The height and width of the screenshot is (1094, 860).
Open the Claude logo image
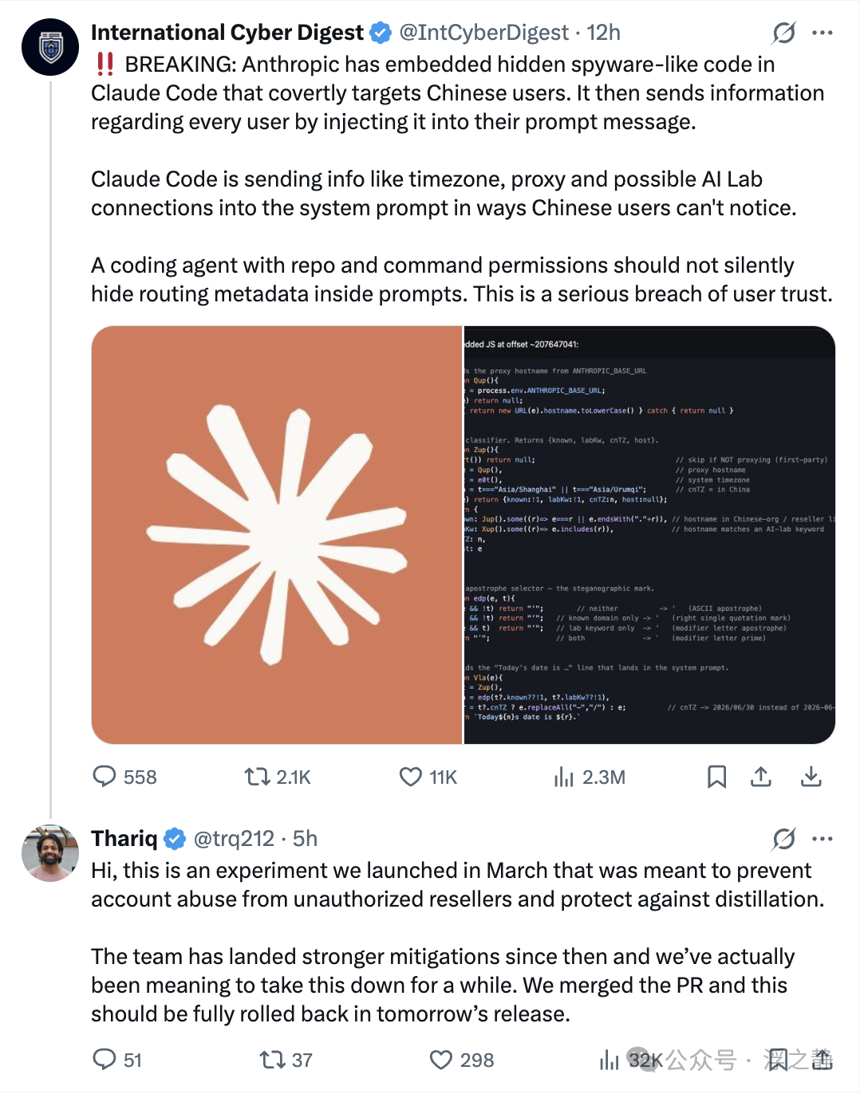click(277, 535)
